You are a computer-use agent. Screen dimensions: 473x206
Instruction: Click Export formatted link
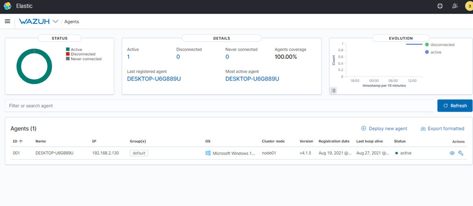tap(442, 128)
